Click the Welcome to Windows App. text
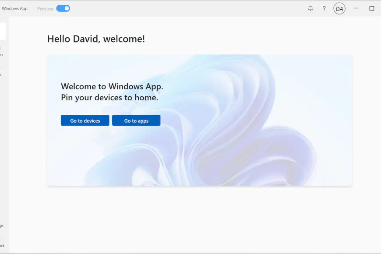Image resolution: width=381 pixels, height=254 pixels. [112, 87]
